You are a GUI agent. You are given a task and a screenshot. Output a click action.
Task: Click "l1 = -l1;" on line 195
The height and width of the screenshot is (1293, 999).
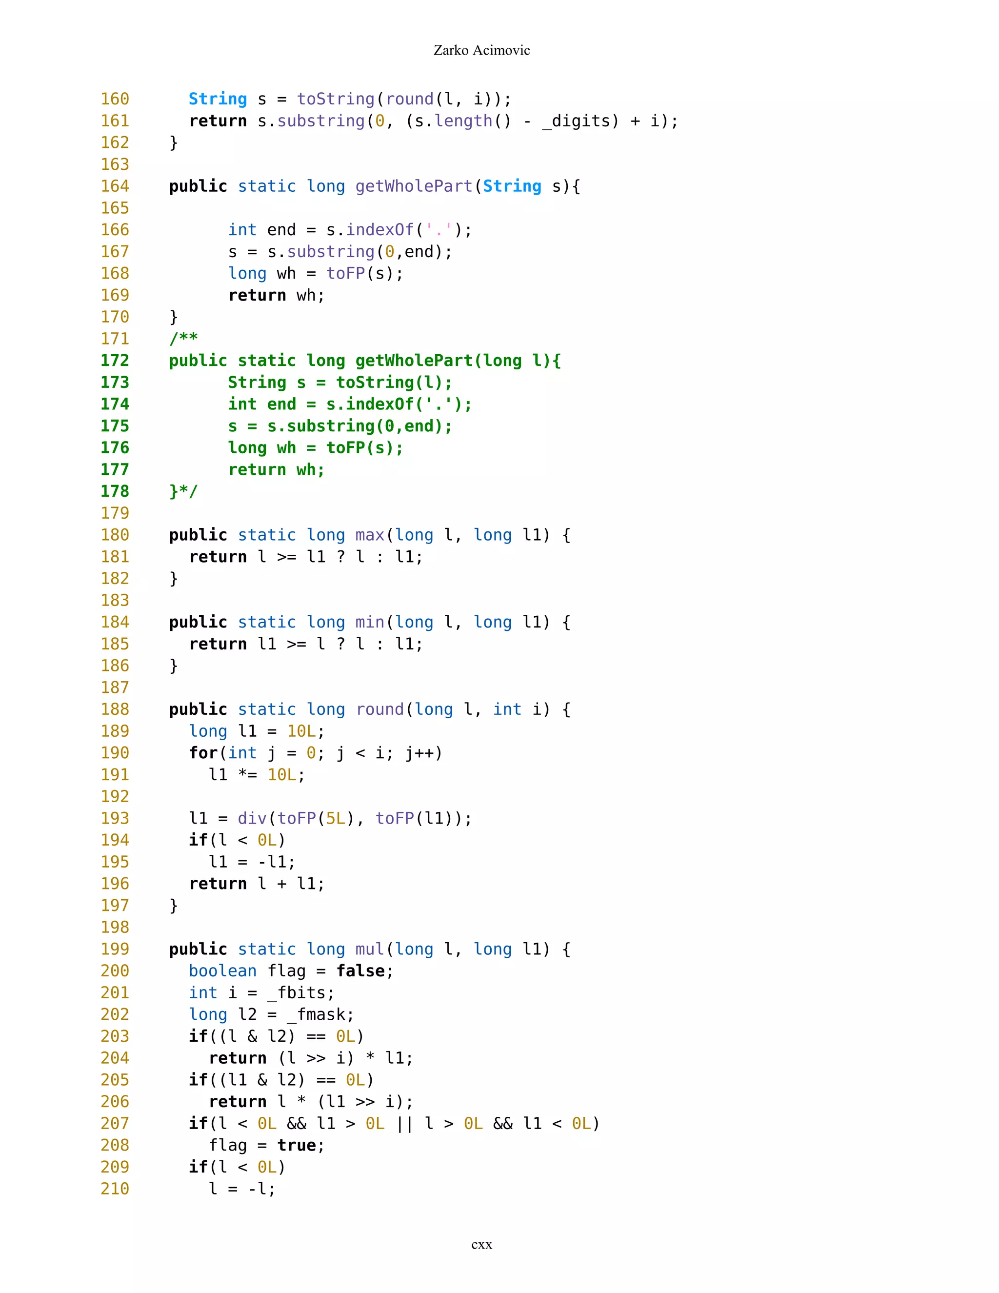pyautogui.click(x=252, y=862)
